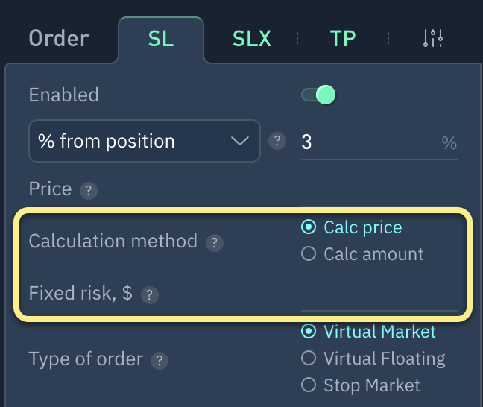Click the dropdown chevron arrow

pyautogui.click(x=240, y=141)
